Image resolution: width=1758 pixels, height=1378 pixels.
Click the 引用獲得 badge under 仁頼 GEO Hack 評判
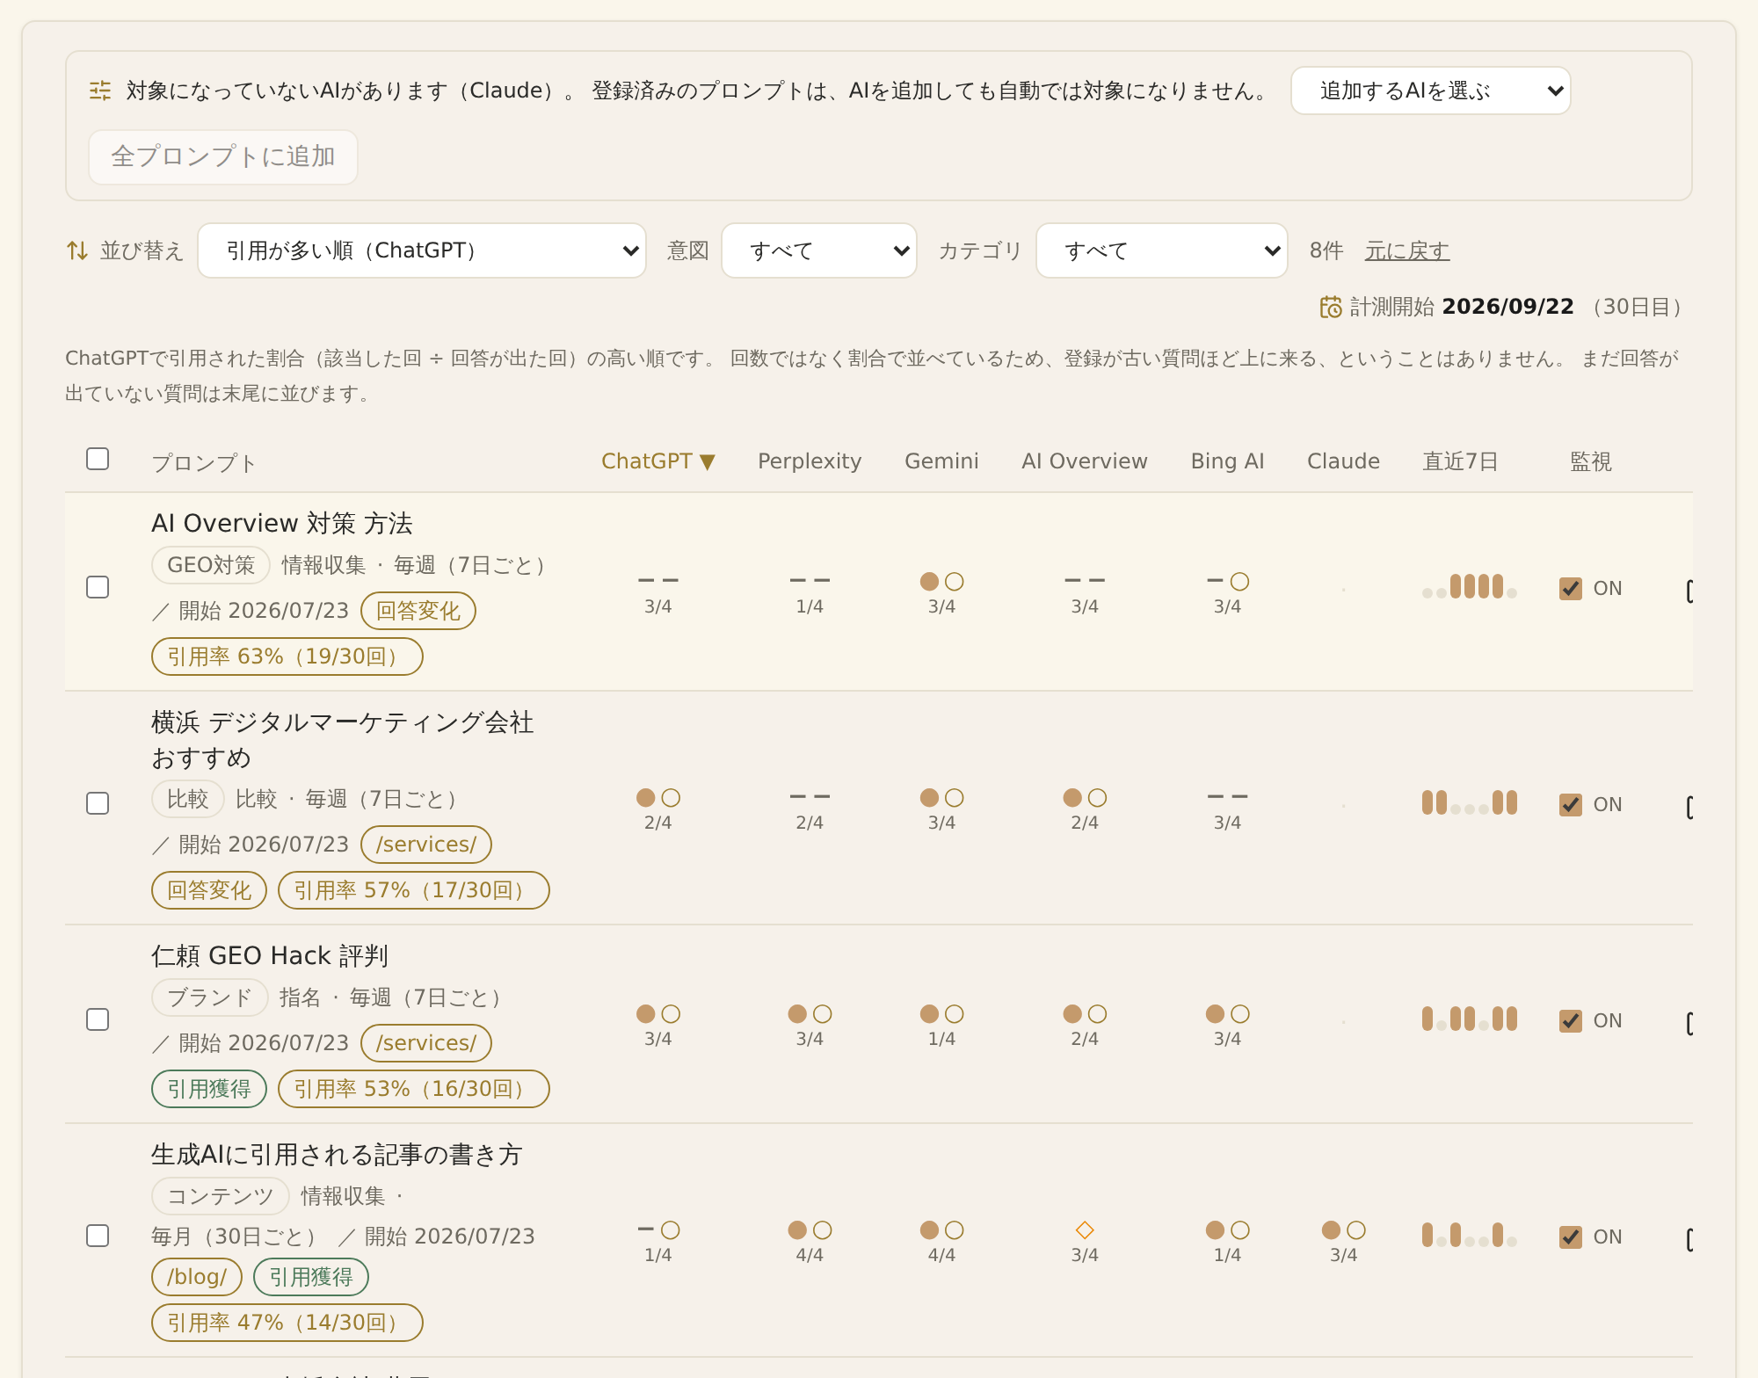(209, 1089)
